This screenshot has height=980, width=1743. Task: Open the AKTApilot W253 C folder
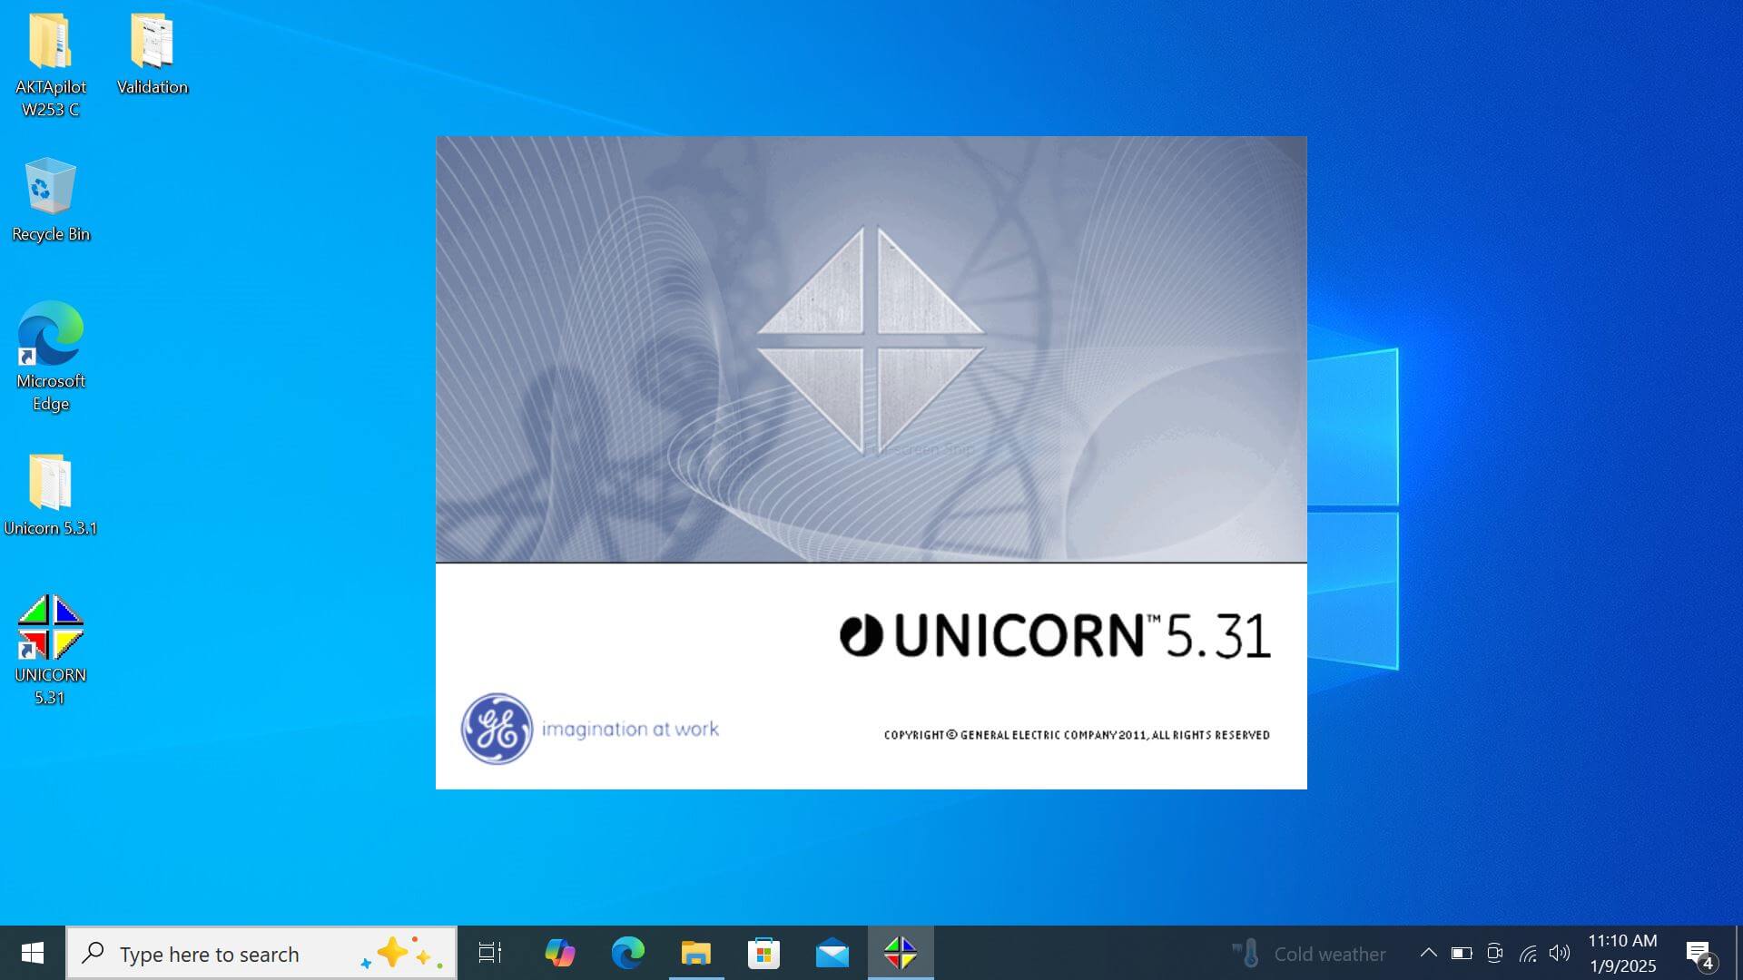[x=51, y=43]
